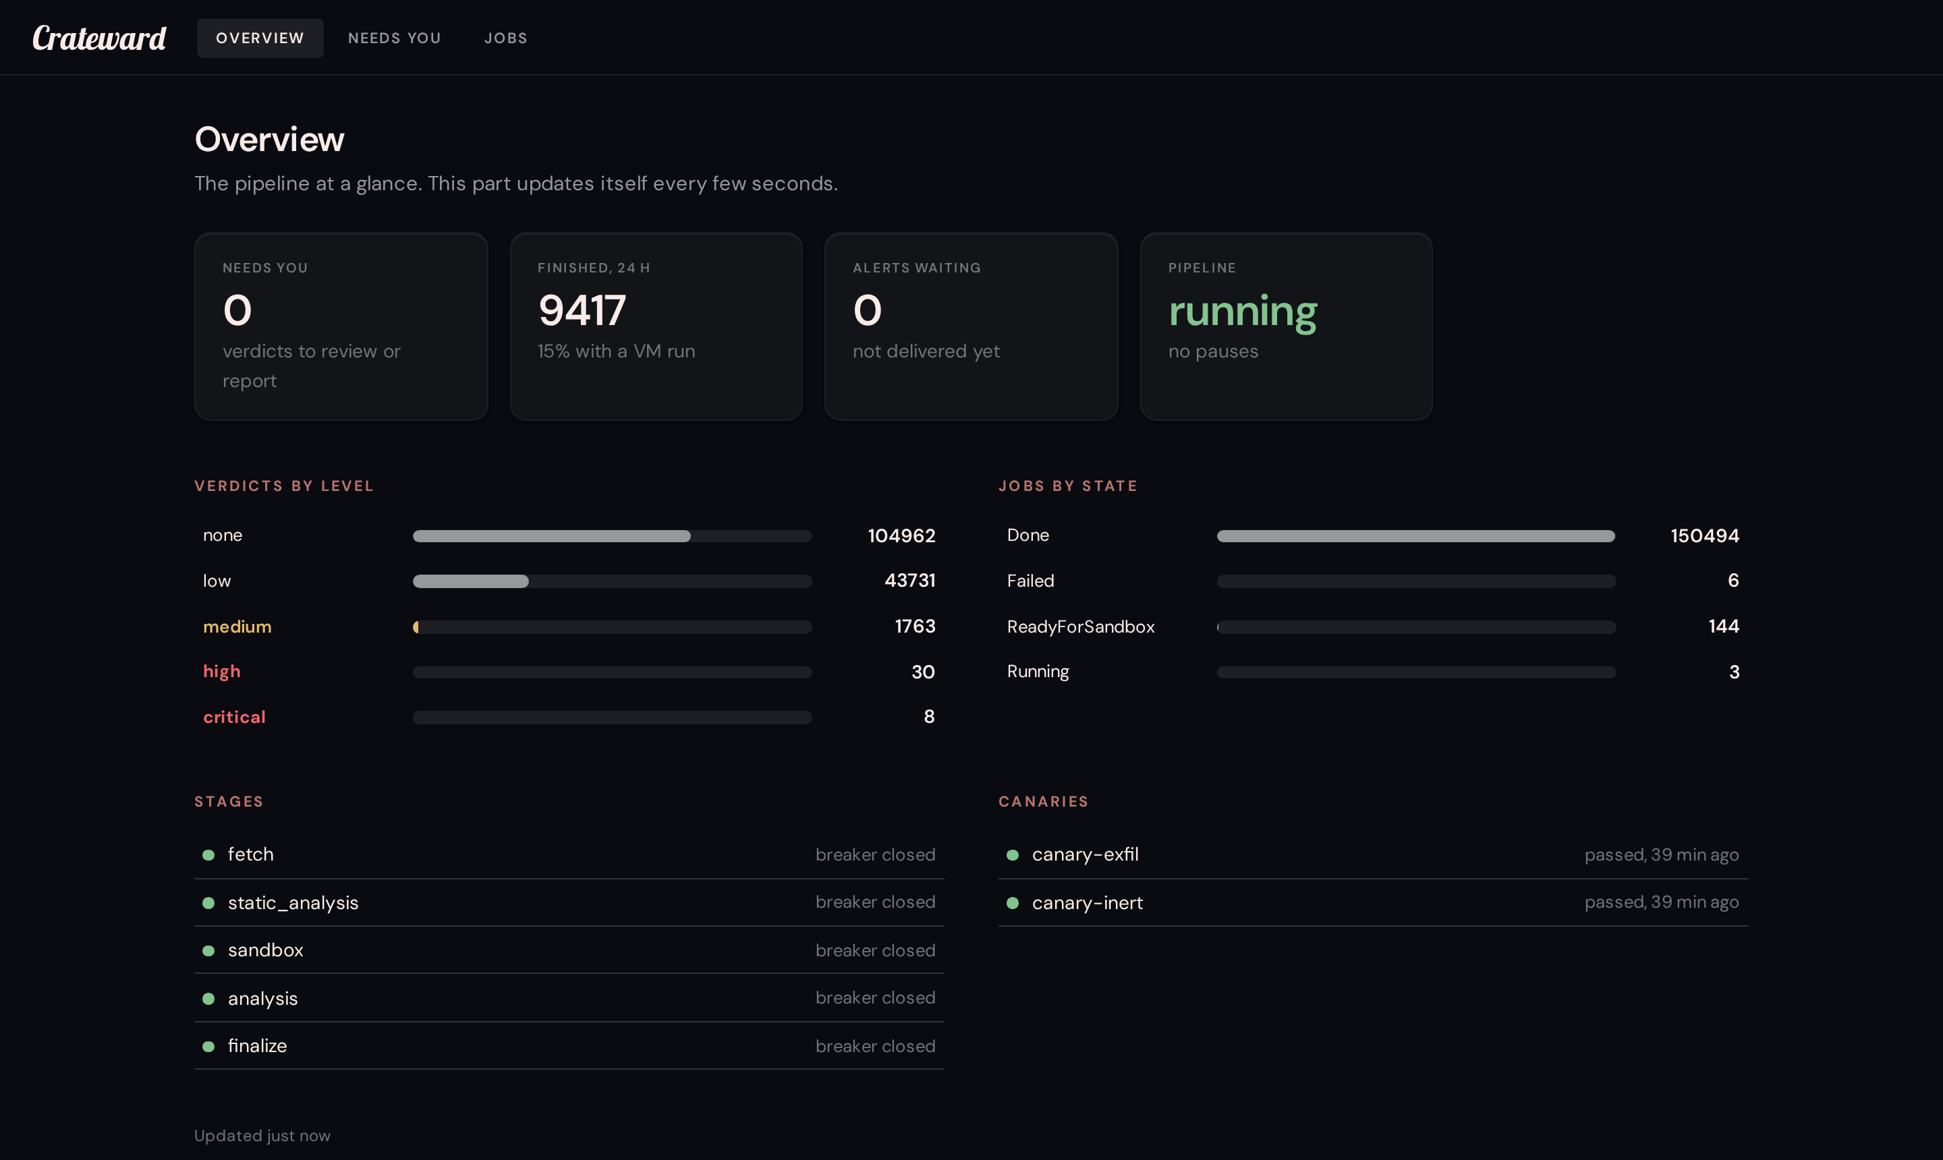Click the sandbox stage name
1943x1160 pixels.
click(x=265, y=950)
